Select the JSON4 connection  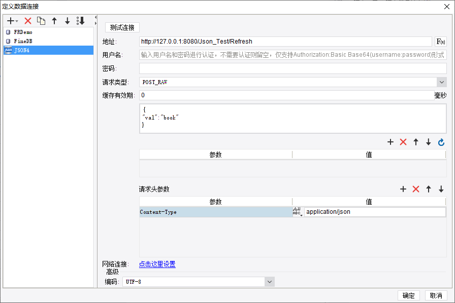pyautogui.click(x=48, y=50)
